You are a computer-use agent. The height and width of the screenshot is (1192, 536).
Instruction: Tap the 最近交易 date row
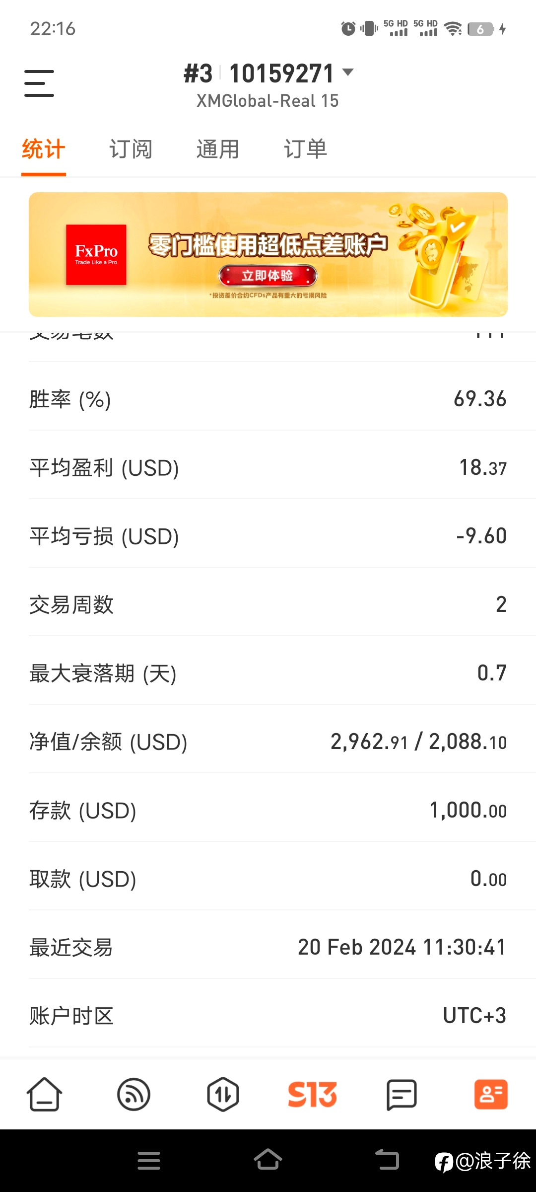268,947
